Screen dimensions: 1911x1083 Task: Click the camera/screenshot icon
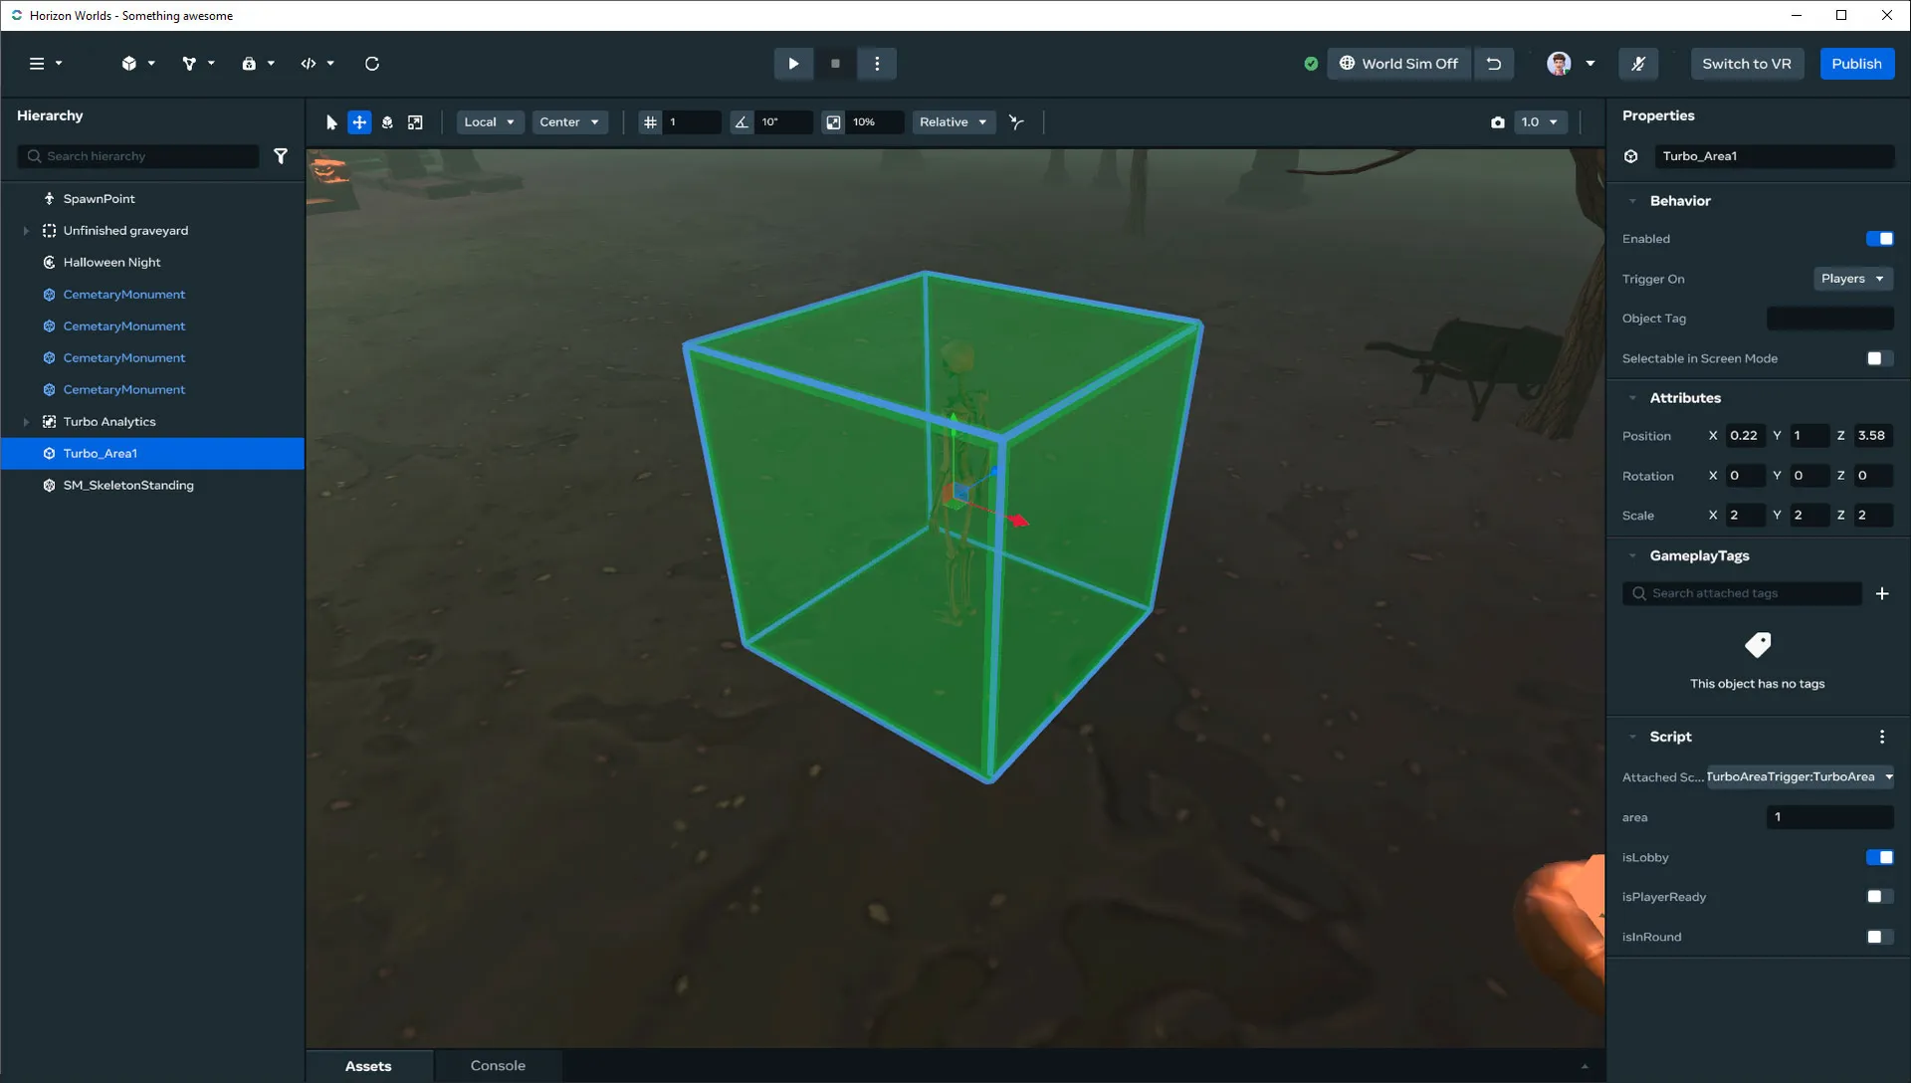pos(1496,122)
